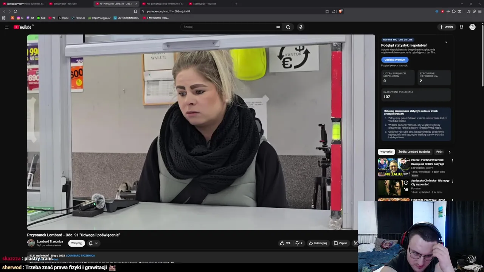
Task: Click the video title Przystanek Lombard Odc. 91
Action: 73,235
